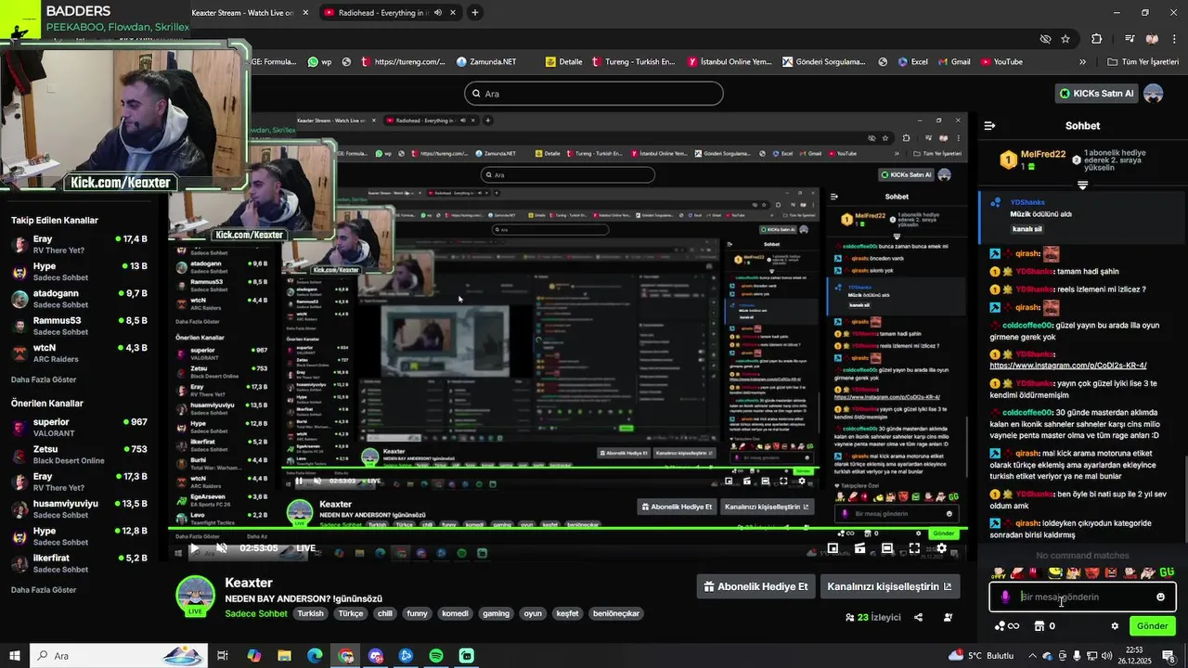Toggle theater mode in the player
1188x668 pixels.
pyautogui.click(x=887, y=548)
